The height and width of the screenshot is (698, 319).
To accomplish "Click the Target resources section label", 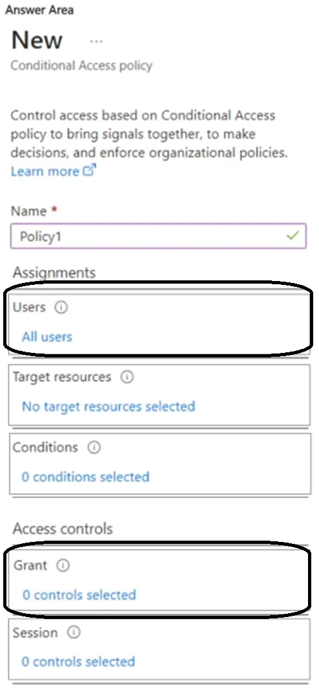I will 62,377.
